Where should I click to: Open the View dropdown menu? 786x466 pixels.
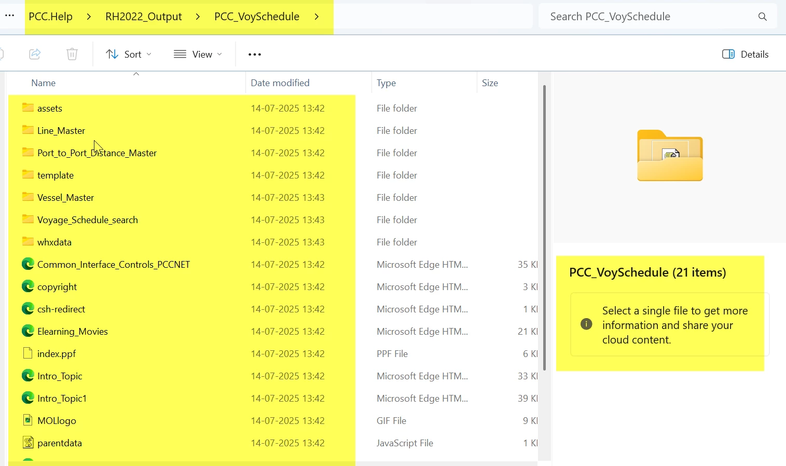coord(198,54)
